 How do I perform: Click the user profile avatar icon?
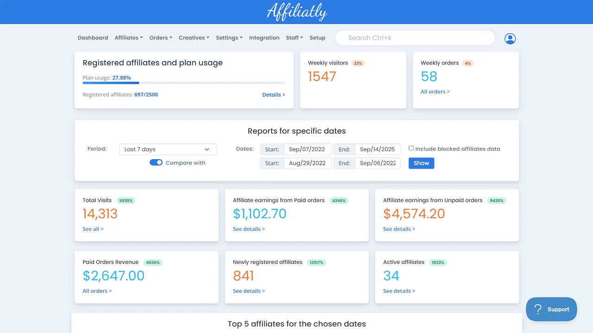(x=510, y=39)
